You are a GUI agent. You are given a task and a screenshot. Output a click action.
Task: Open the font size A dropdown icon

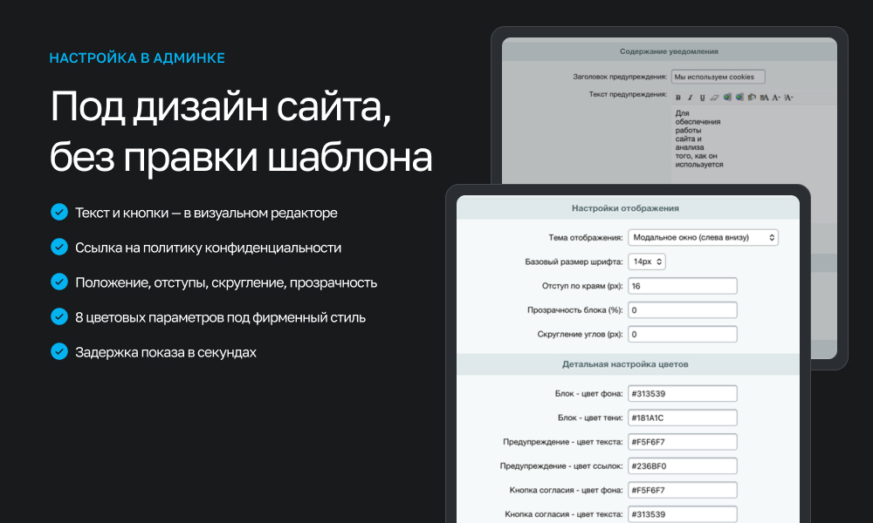[x=788, y=98]
